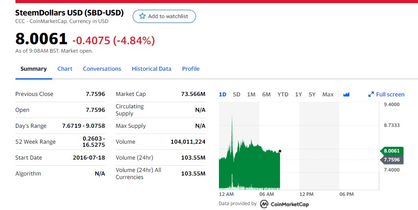Click the current price marker dot on chart
This screenshot has height=210, width=418.
coord(280,151)
